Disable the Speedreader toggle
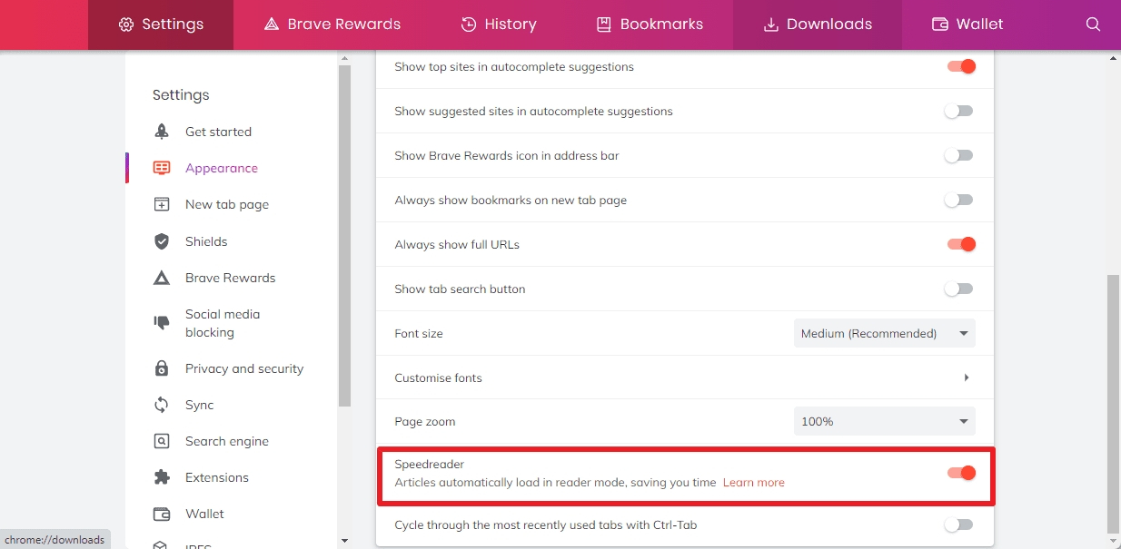Image resolution: width=1121 pixels, height=549 pixels. [x=960, y=473]
